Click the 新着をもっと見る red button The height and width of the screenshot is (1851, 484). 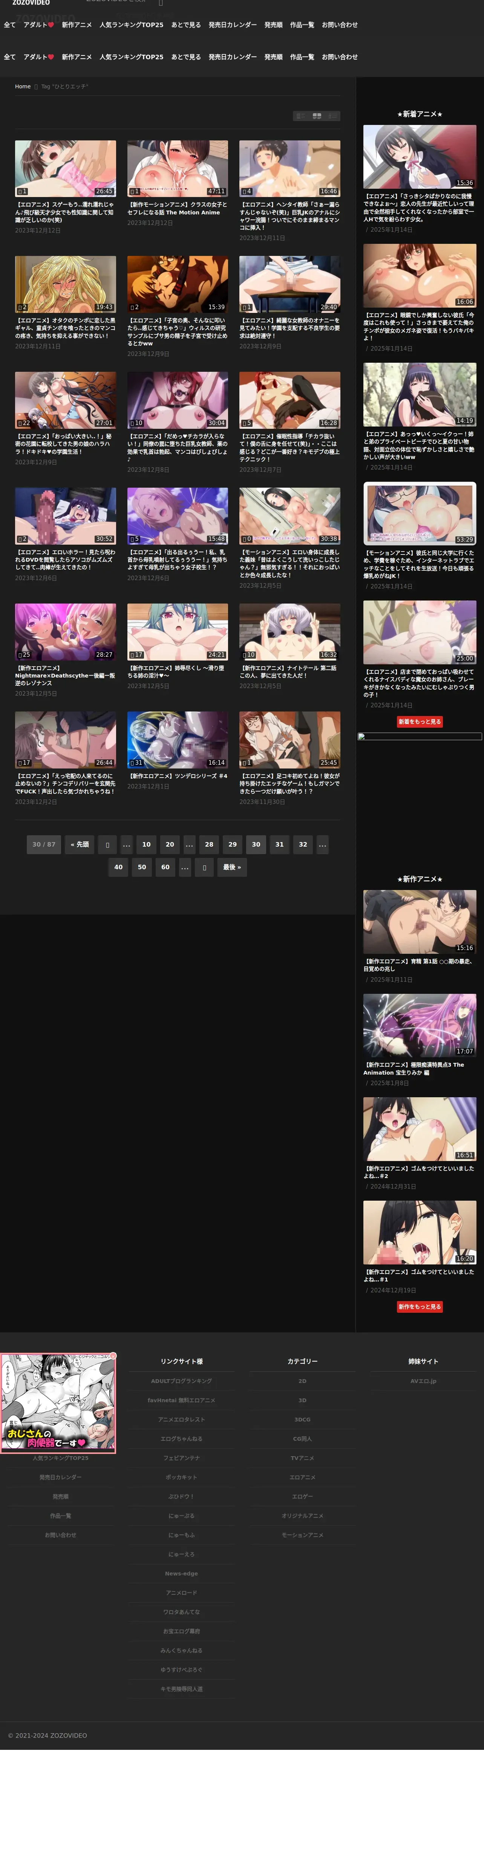click(x=420, y=721)
